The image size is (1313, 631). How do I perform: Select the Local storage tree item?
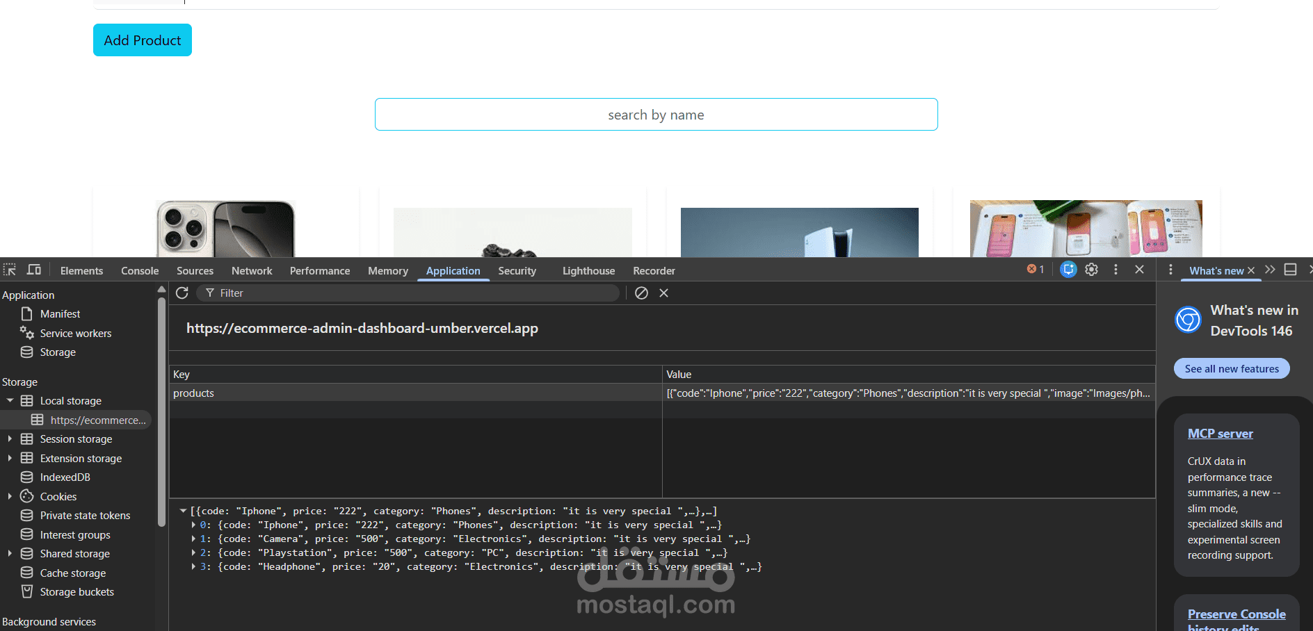click(70, 401)
